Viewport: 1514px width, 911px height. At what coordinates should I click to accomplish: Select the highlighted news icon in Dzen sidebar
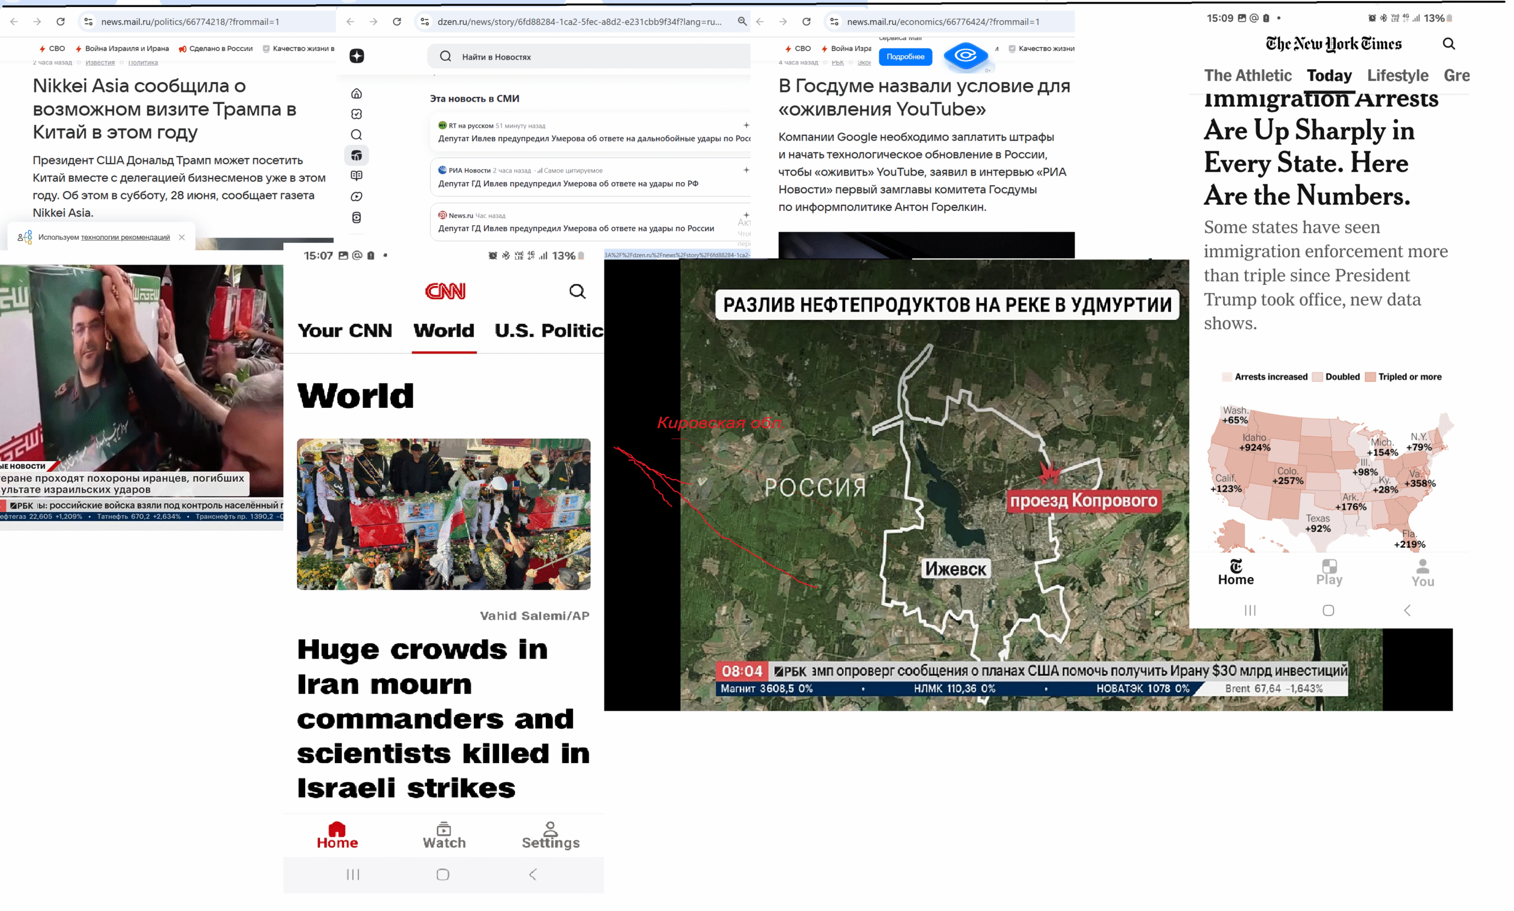click(356, 155)
